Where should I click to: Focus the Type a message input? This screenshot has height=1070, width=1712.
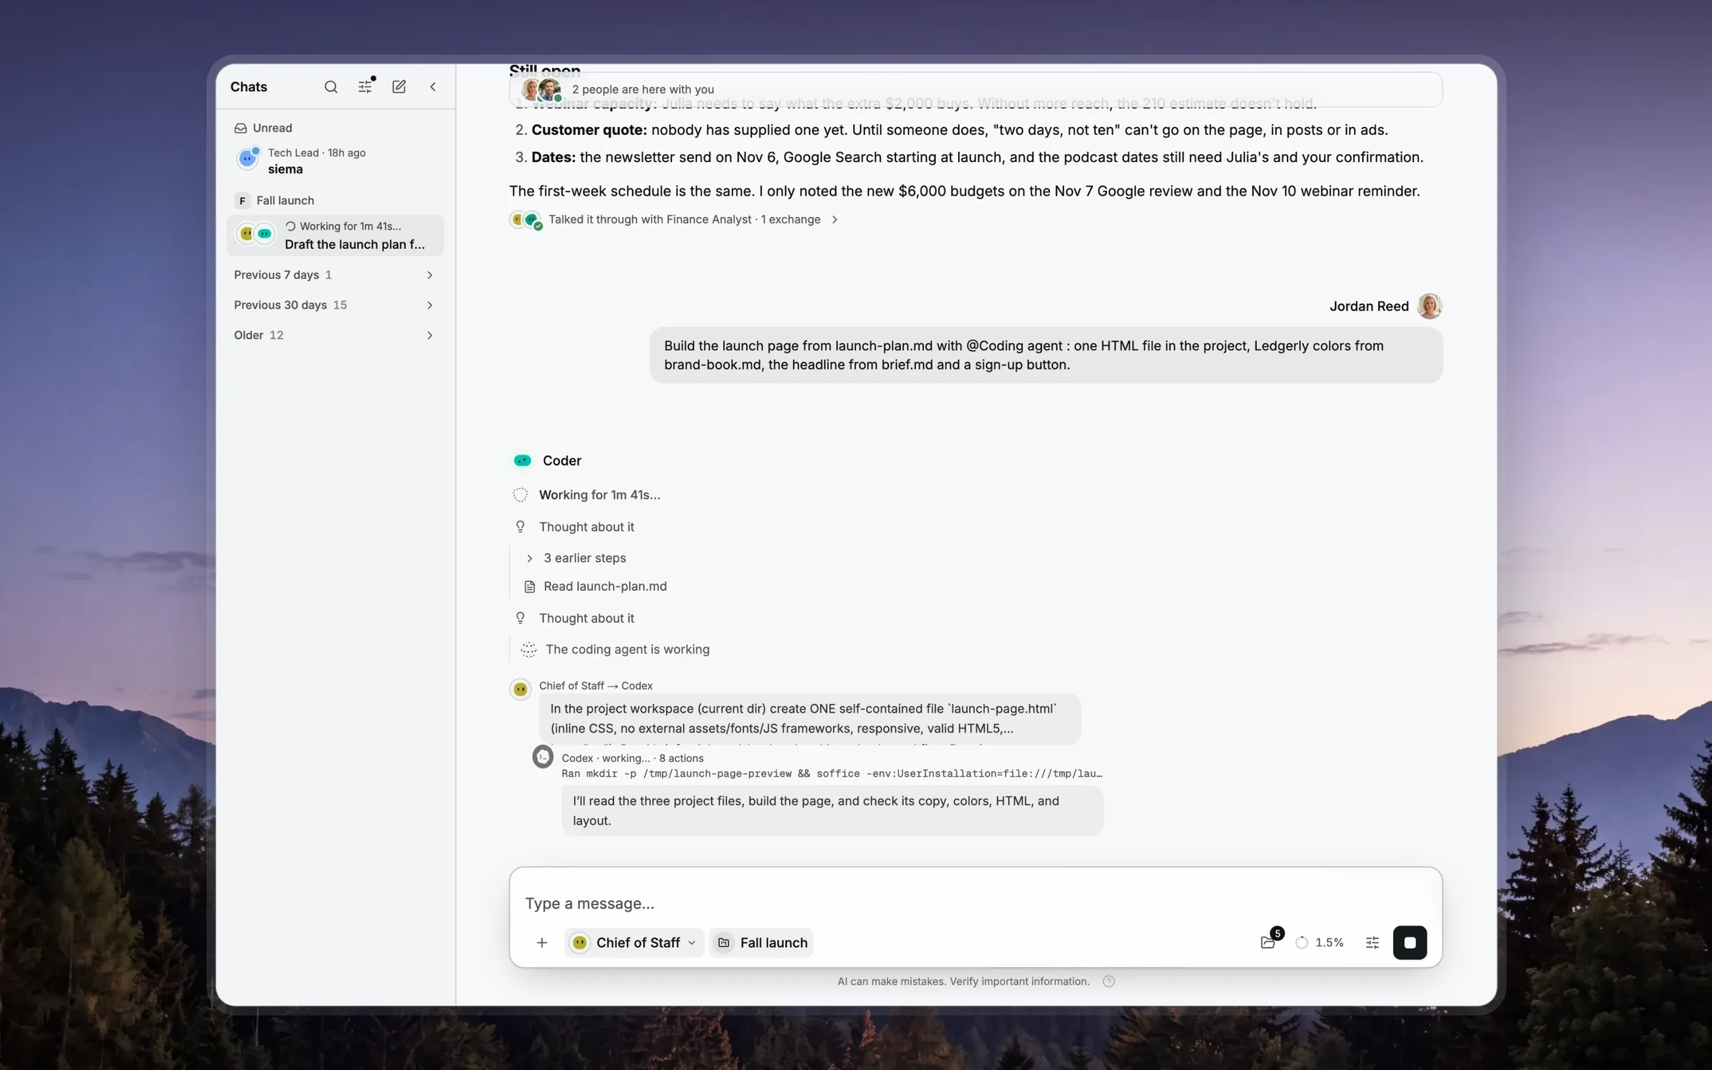coord(974,904)
